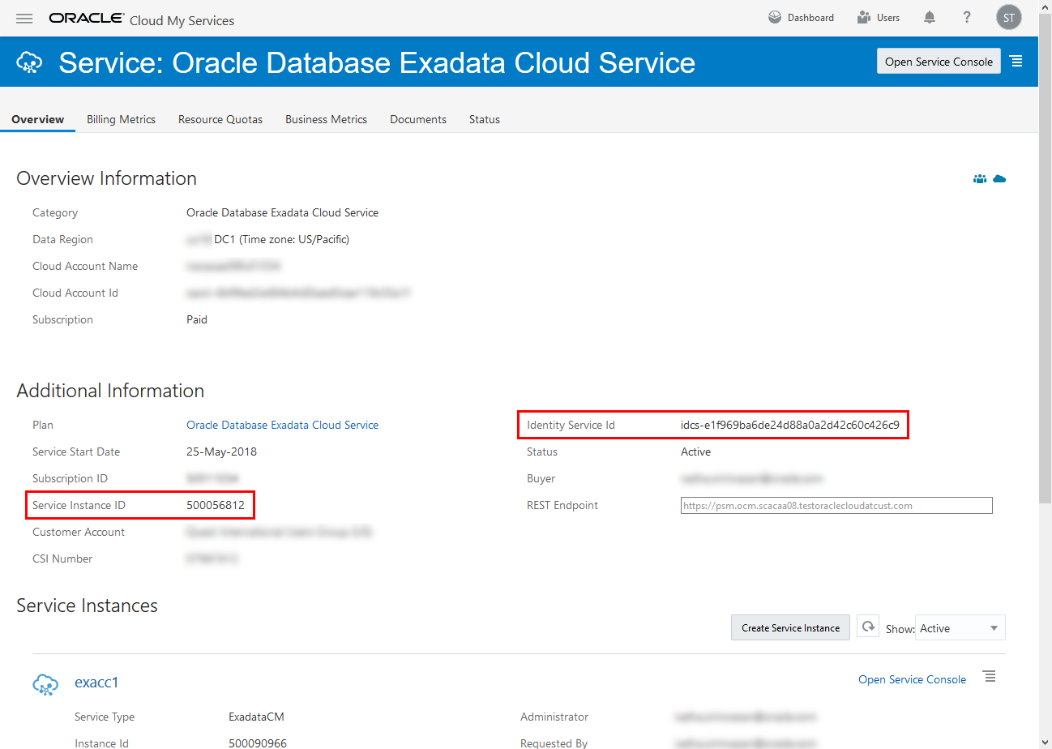Open the ST user avatar menu
The image size is (1052, 749).
[x=1009, y=18]
